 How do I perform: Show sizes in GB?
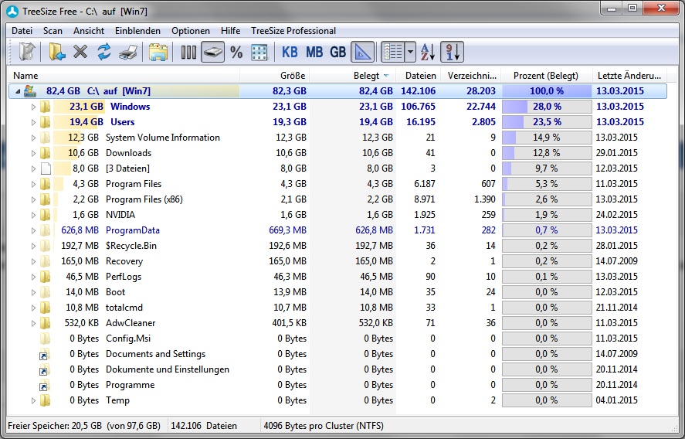[x=337, y=53]
